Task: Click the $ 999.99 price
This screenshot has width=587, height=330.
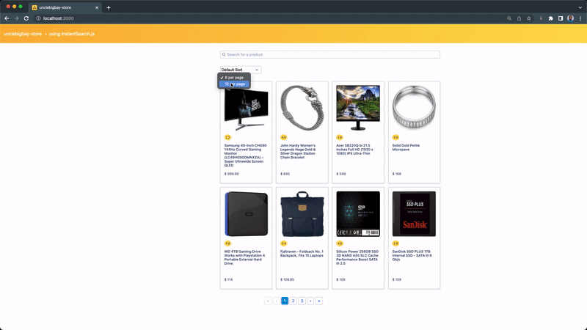Action: coord(231,174)
